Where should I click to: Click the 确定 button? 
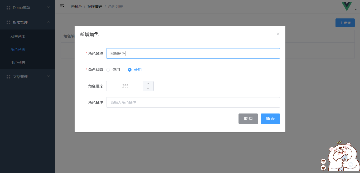(270, 119)
